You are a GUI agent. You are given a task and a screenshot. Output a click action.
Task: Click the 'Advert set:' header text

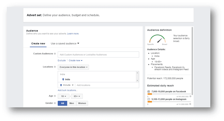34,15
